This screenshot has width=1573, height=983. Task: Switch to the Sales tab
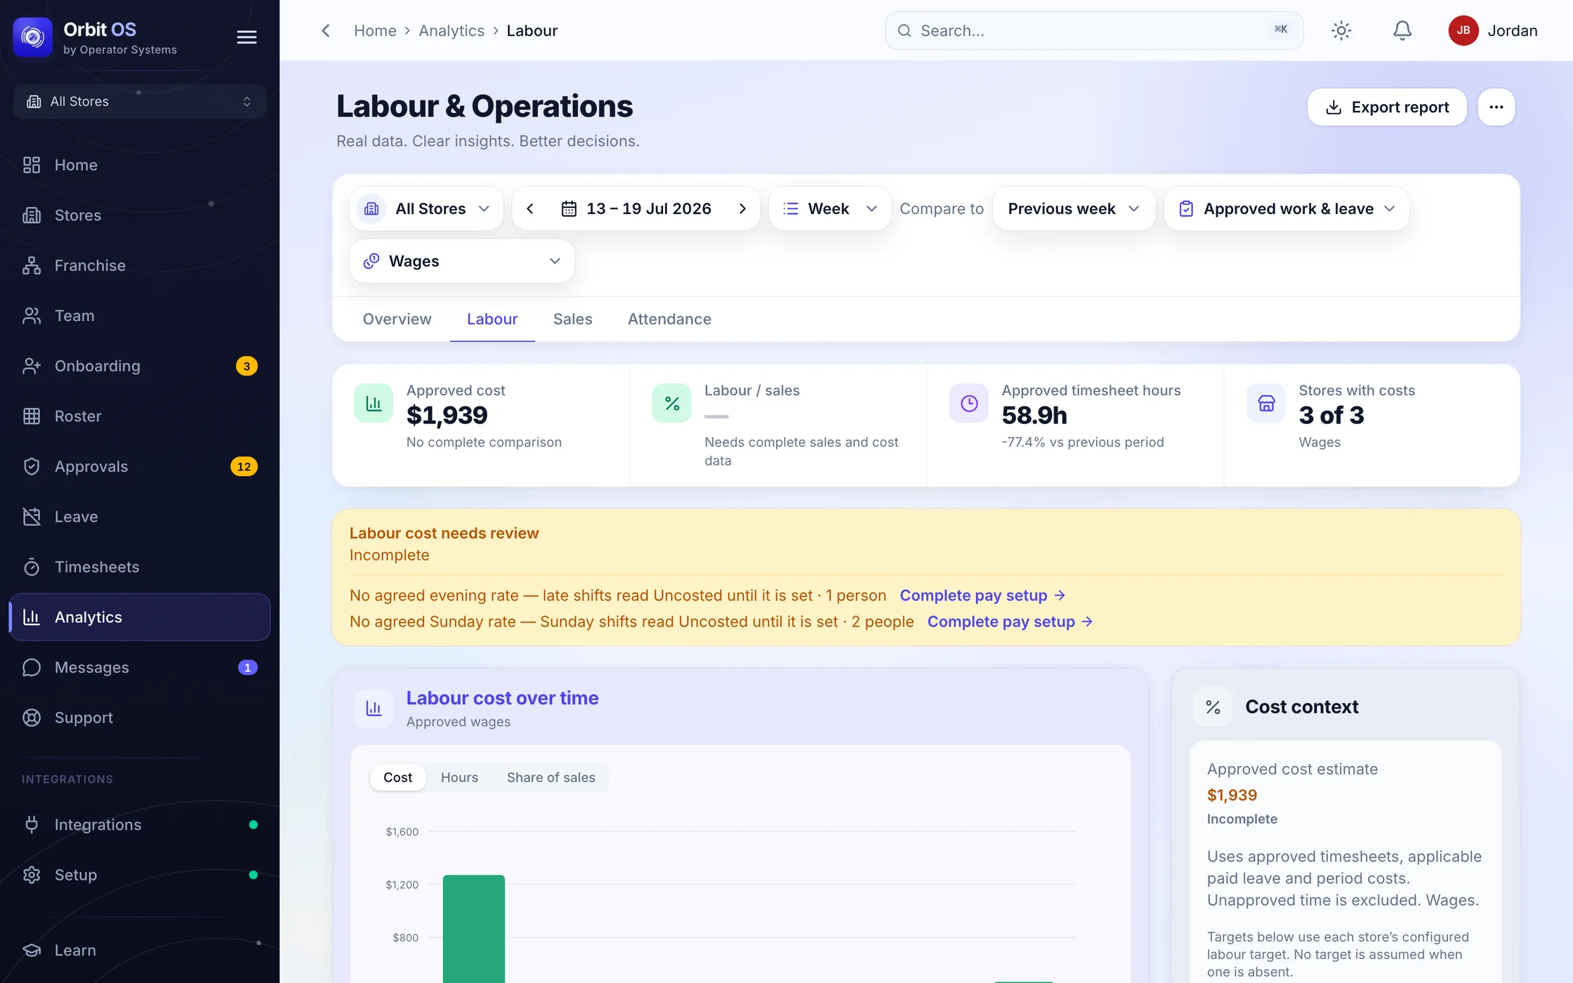point(572,319)
